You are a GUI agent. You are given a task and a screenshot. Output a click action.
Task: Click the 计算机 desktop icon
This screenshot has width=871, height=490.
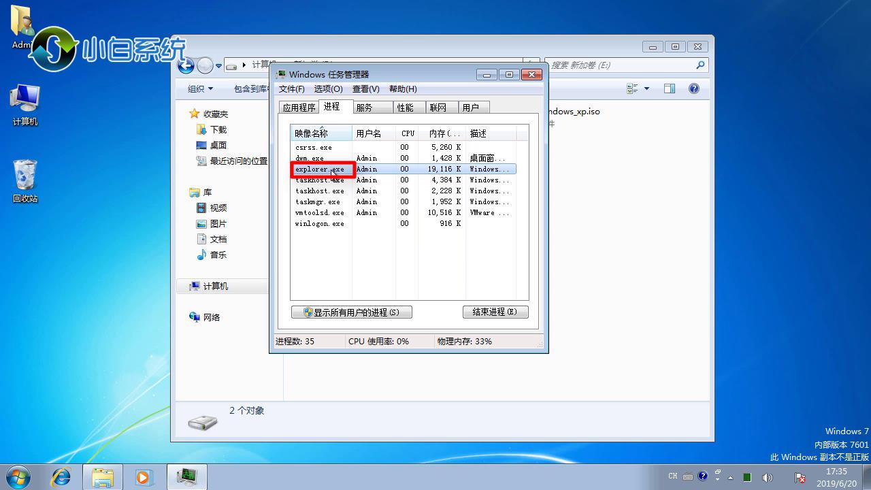tap(25, 105)
